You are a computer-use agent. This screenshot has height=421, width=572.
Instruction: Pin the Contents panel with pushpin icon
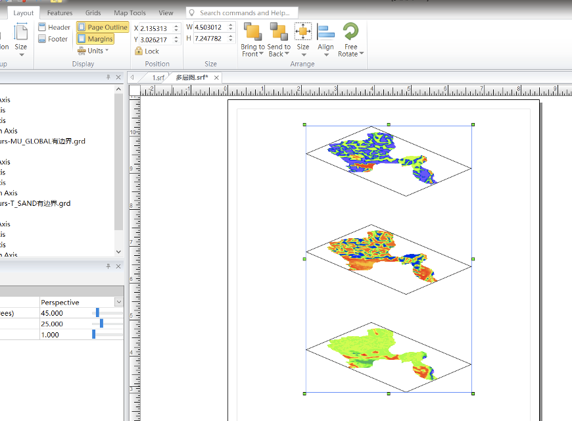click(x=108, y=78)
